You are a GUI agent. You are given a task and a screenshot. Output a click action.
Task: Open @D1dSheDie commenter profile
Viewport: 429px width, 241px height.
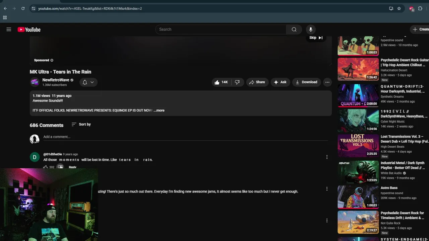coord(53,154)
